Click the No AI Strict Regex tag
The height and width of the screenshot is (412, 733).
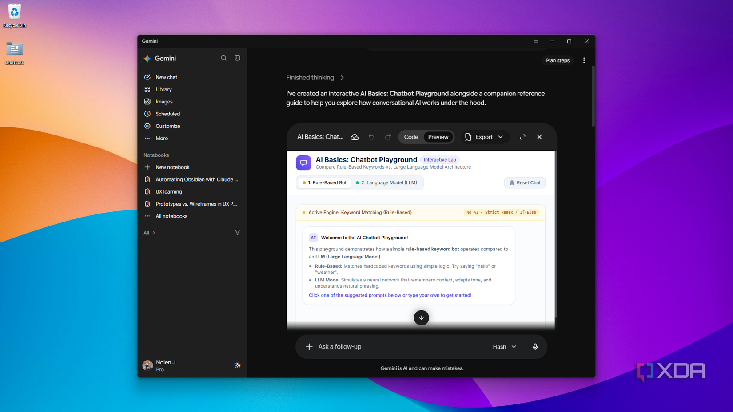501,212
